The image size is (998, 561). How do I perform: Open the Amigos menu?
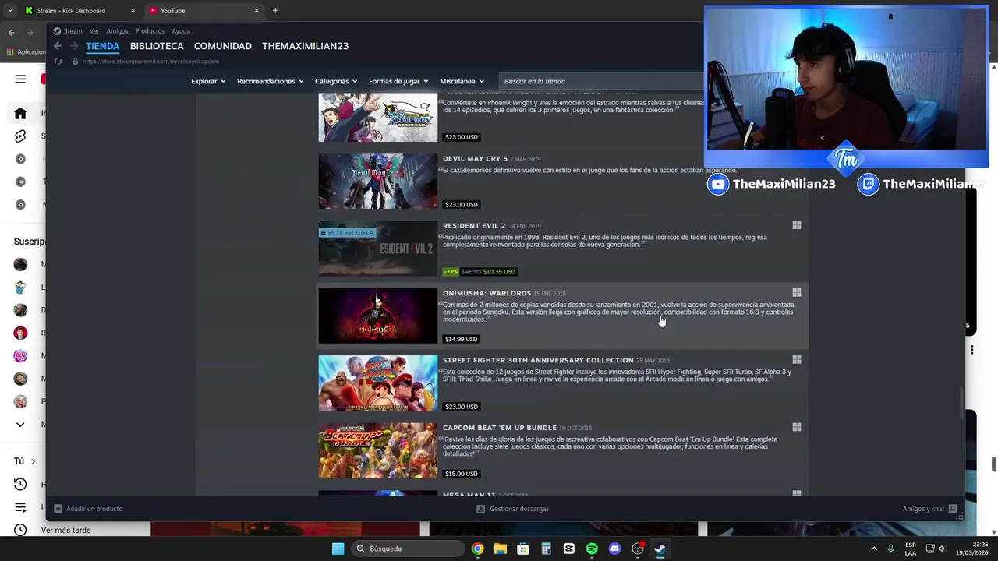[117, 31]
